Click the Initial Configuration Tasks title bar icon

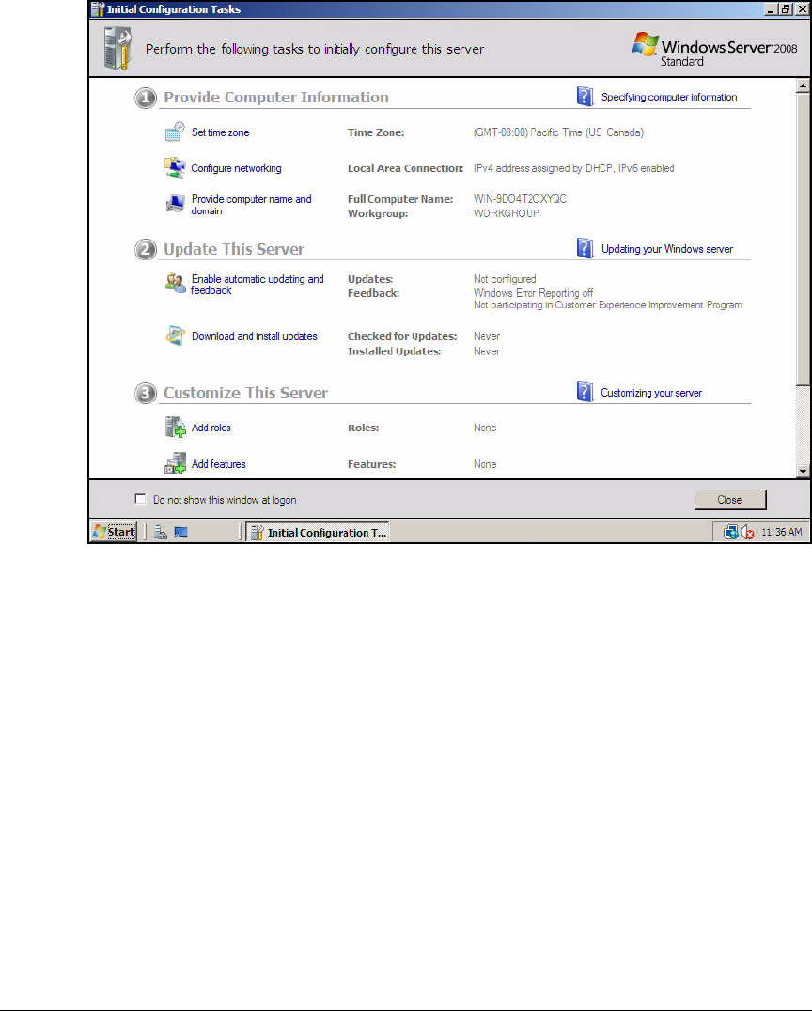(98, 9)
